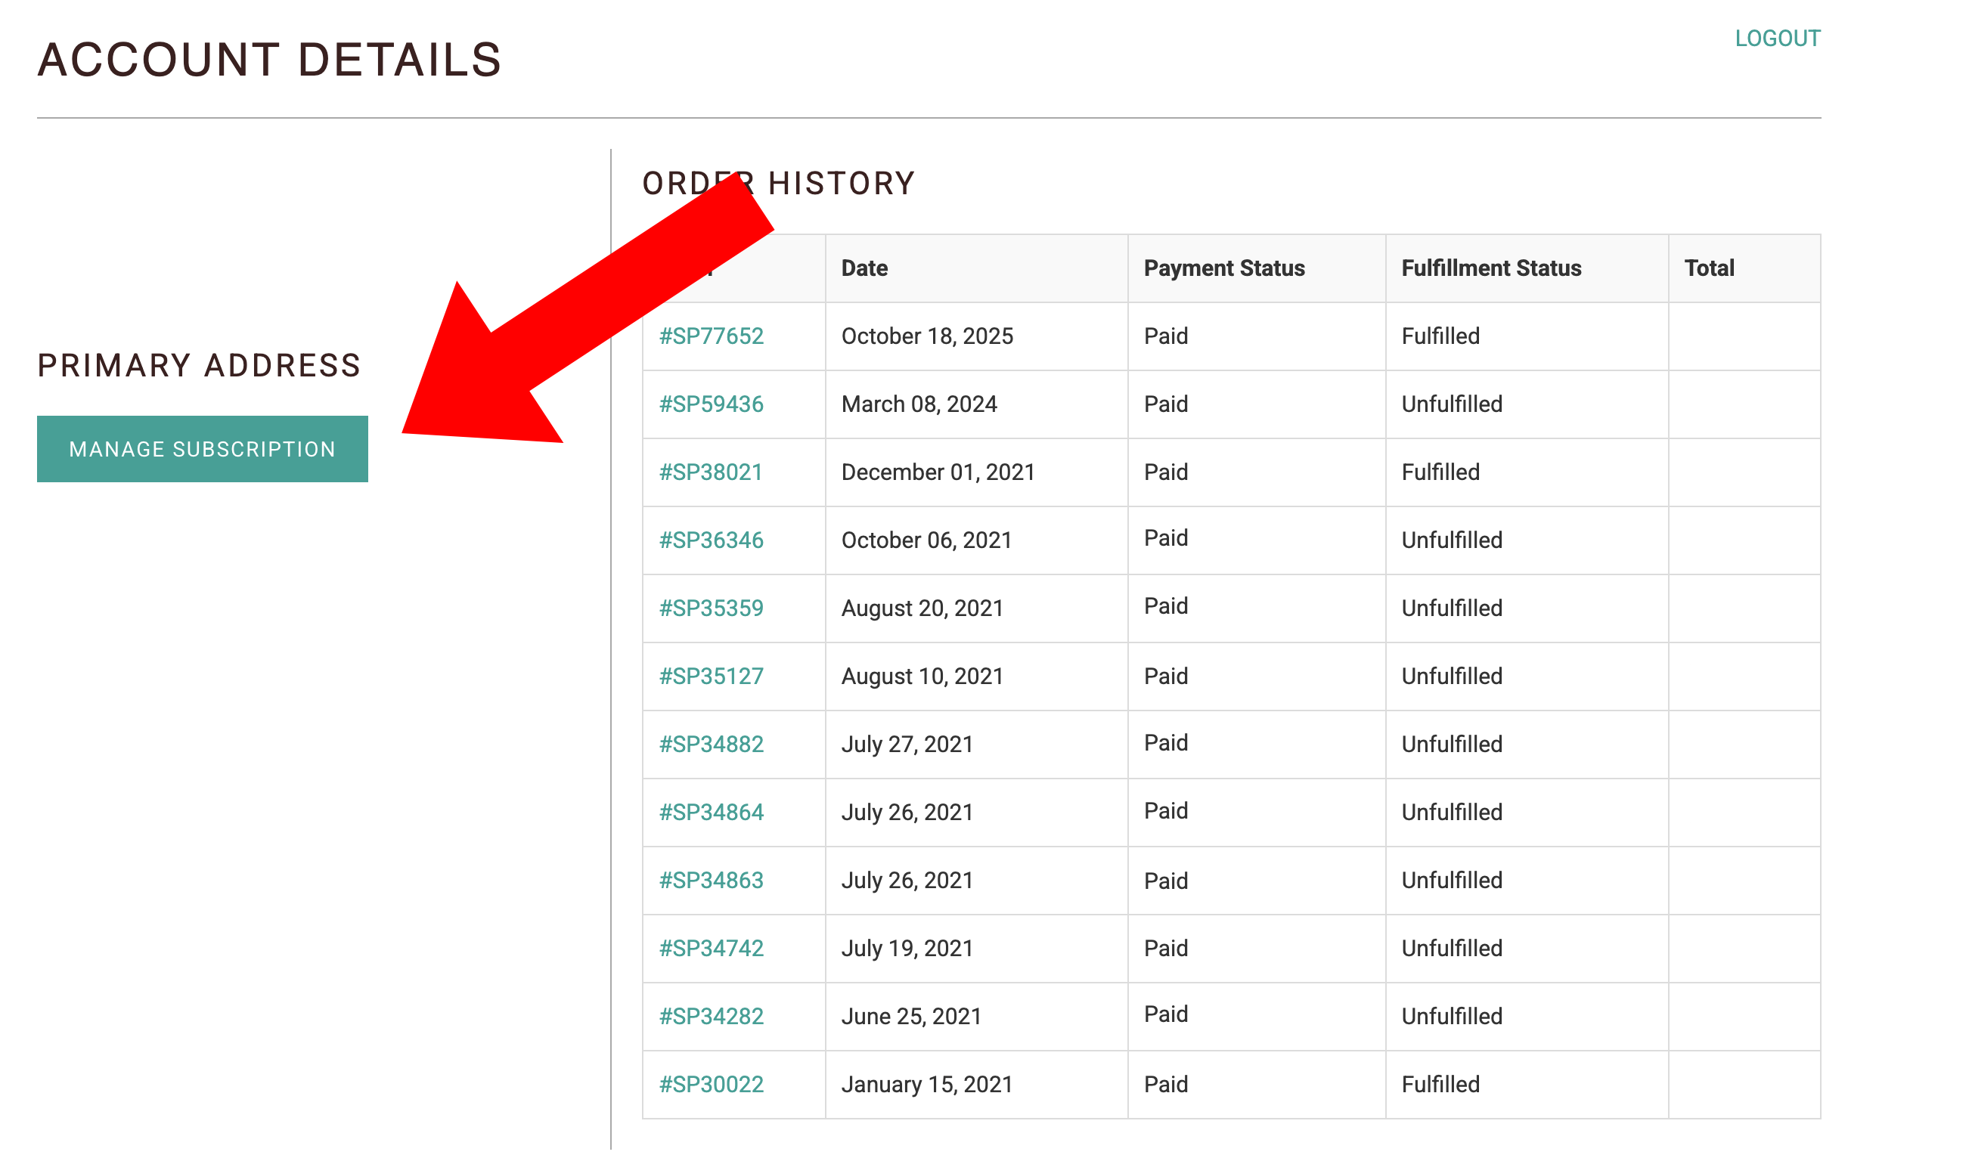Click the Payment Status column header
Image resolution: width=1972 pixels, height=1158 pixels.
(1224, 268)
